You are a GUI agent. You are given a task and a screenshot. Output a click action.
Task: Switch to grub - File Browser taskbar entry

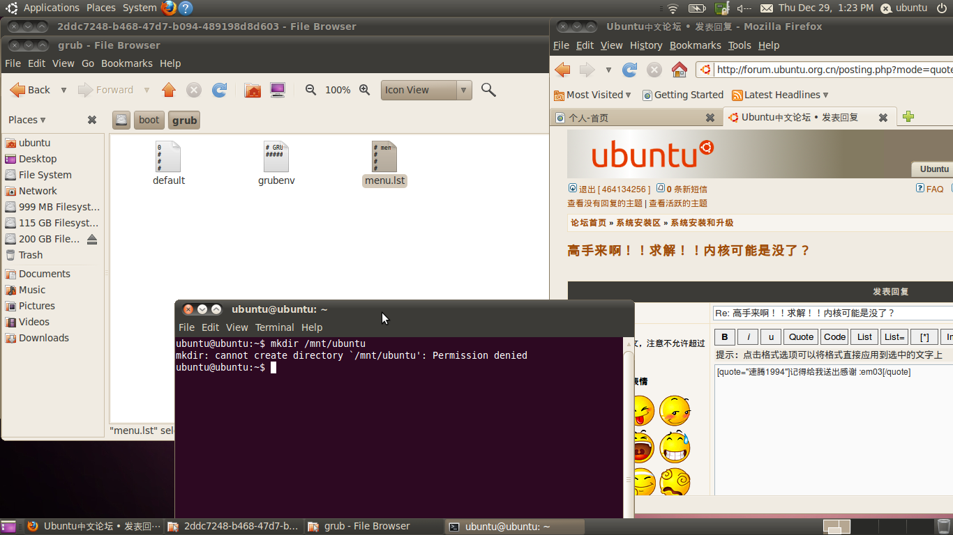tap(373, 527)
